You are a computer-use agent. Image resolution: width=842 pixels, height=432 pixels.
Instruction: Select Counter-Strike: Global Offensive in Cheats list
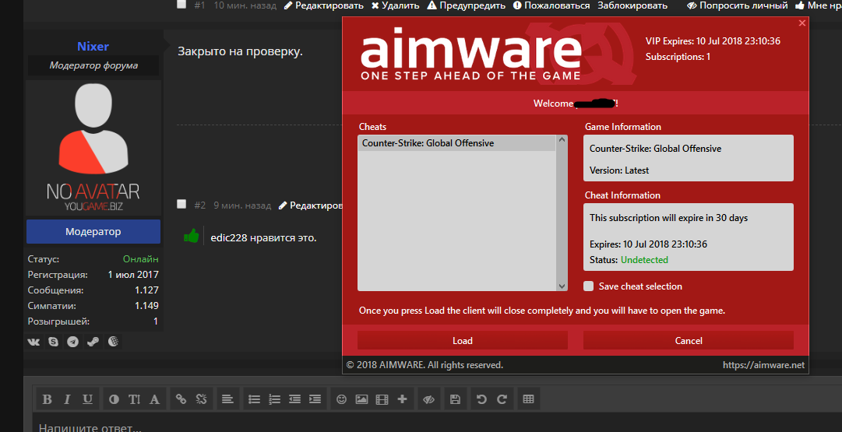point(456,143)
